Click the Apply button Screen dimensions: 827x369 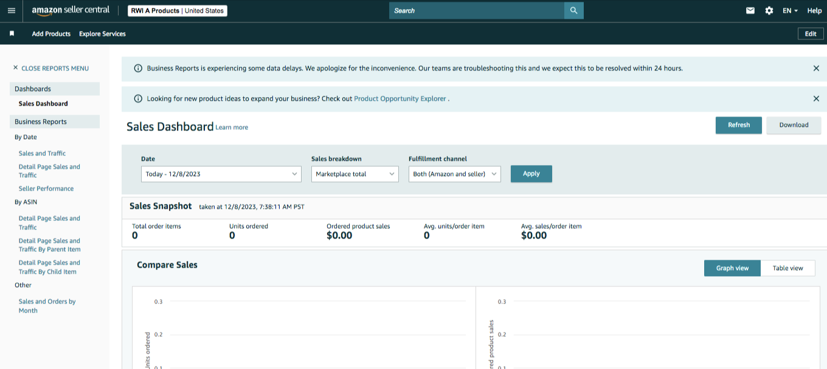point(531,174)
